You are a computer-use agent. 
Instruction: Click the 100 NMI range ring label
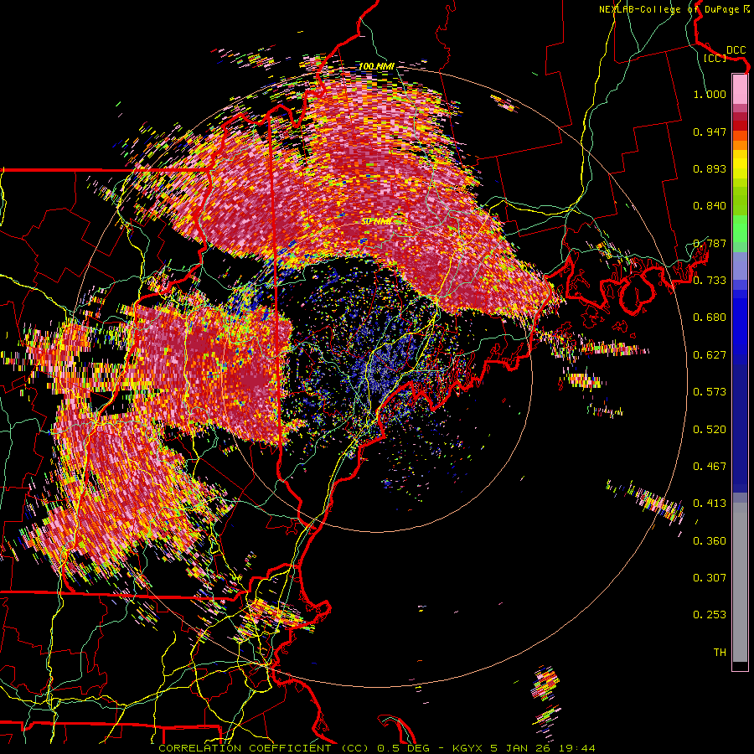(x=376, y=66)
